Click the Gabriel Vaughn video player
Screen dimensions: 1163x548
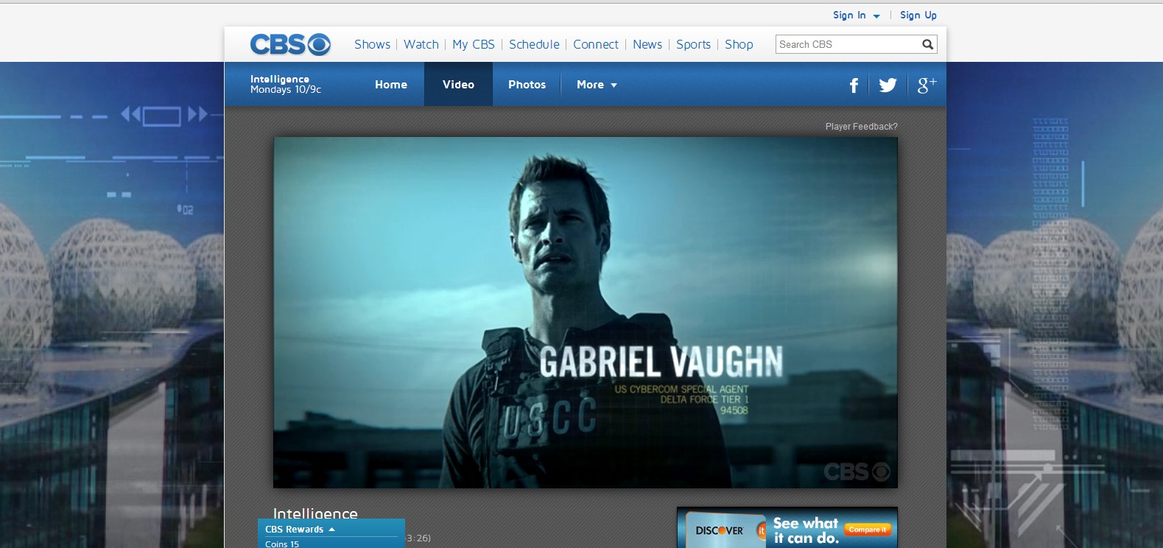click(586, 312)
